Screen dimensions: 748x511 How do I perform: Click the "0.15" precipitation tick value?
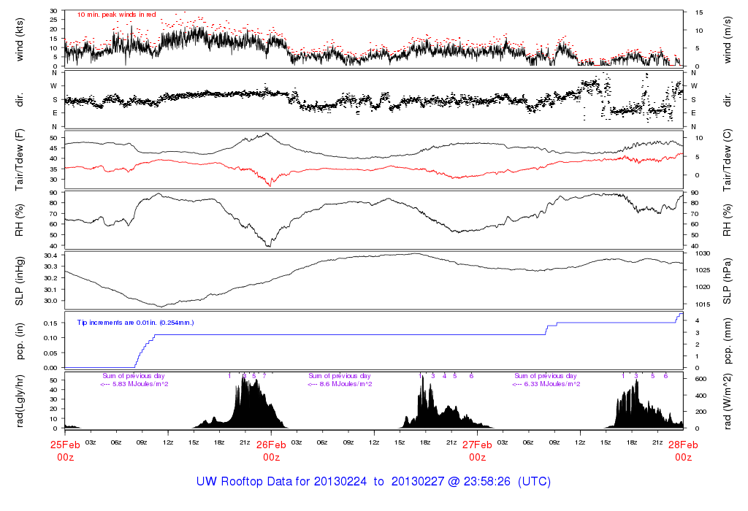coord(50,323)
